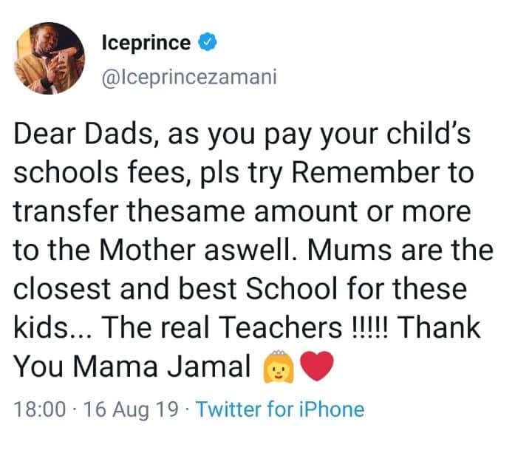Click the 18:00 timestamp
515x453 pixels.
(40, 409)
